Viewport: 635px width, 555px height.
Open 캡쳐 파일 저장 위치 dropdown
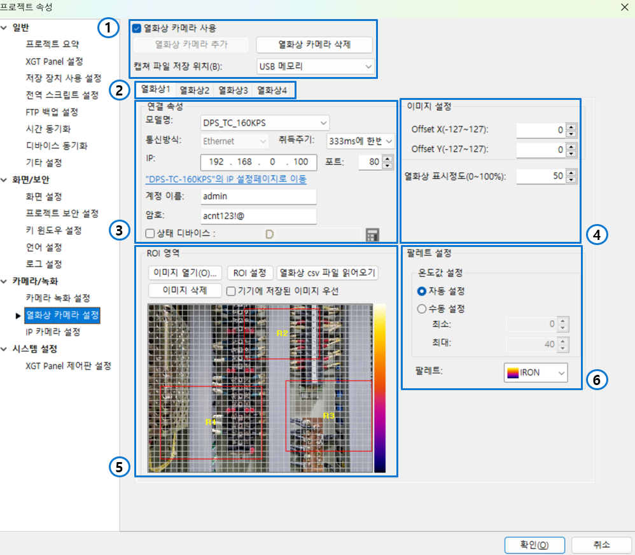pos(316,66)
